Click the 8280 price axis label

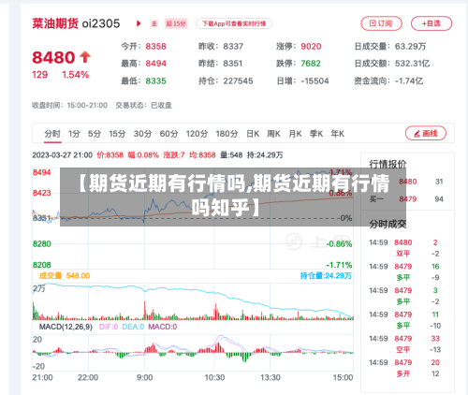pyautogui.click(x=41, y=244)
